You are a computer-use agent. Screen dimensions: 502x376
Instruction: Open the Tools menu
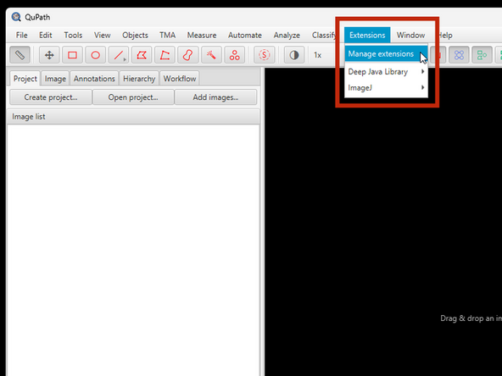[x=73, y=36]
